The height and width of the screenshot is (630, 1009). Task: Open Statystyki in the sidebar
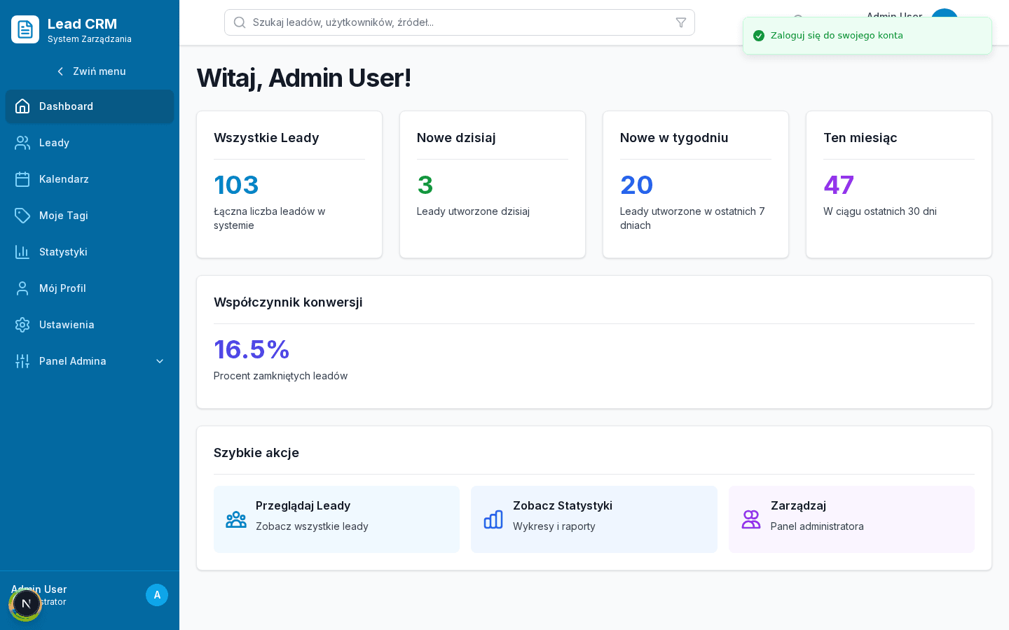90,252
